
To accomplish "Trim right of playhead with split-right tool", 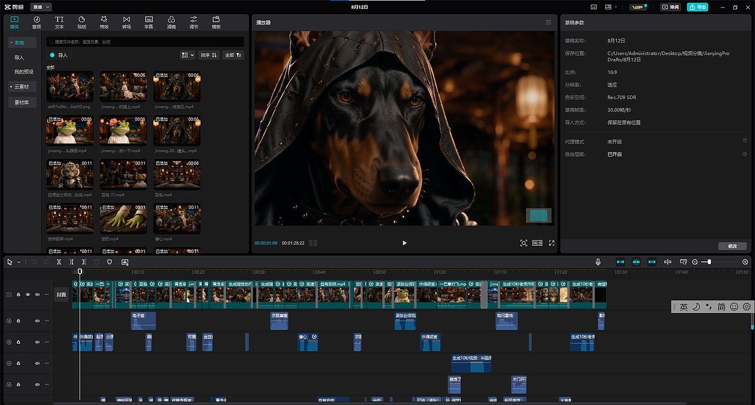I will click(x=84, y=262).
